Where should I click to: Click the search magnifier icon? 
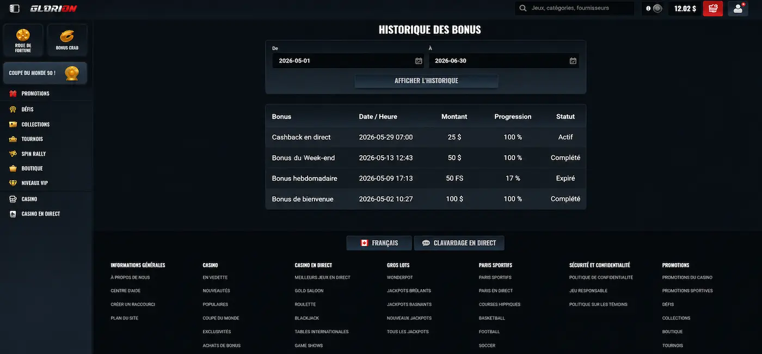[523, 8]
